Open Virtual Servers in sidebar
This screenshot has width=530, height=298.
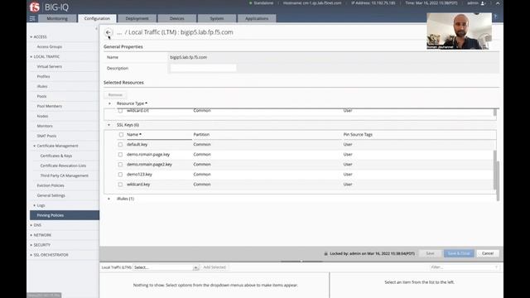50,66
